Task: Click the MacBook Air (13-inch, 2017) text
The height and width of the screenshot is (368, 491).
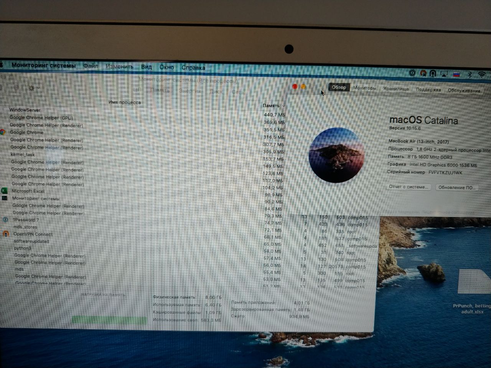Action: pyautogui.click(x=419, y=141)
